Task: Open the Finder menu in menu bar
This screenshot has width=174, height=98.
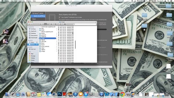Action: tap(7, 1)
